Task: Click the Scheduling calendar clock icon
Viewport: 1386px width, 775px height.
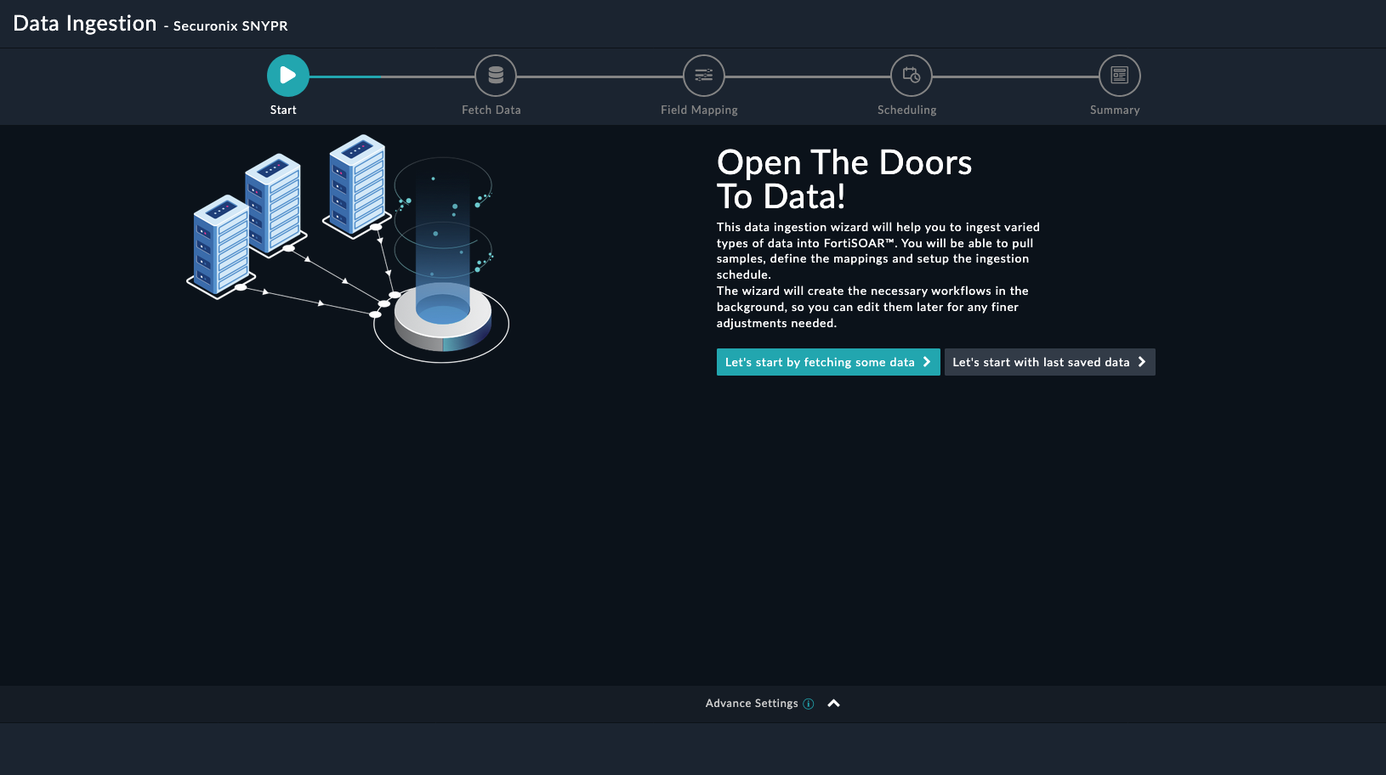Action: click(911, 76)
